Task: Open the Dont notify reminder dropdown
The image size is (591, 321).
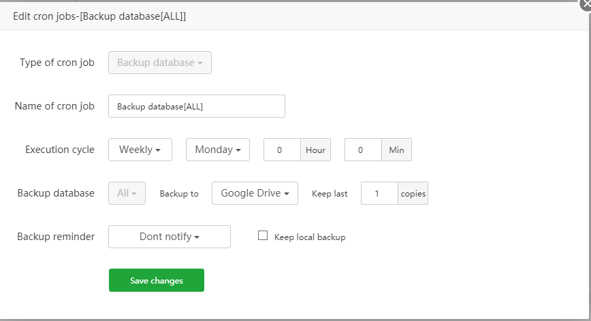Action: click(x=170, y=237)
